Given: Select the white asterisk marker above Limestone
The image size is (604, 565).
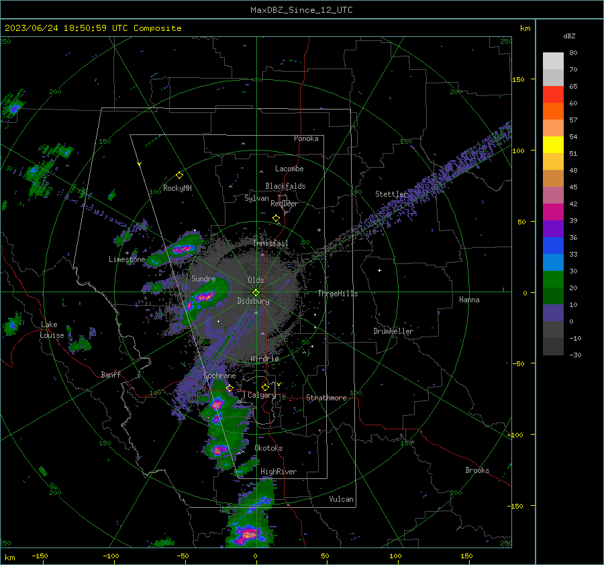Looking at the screenshot, I should click(x=127, y=253).
